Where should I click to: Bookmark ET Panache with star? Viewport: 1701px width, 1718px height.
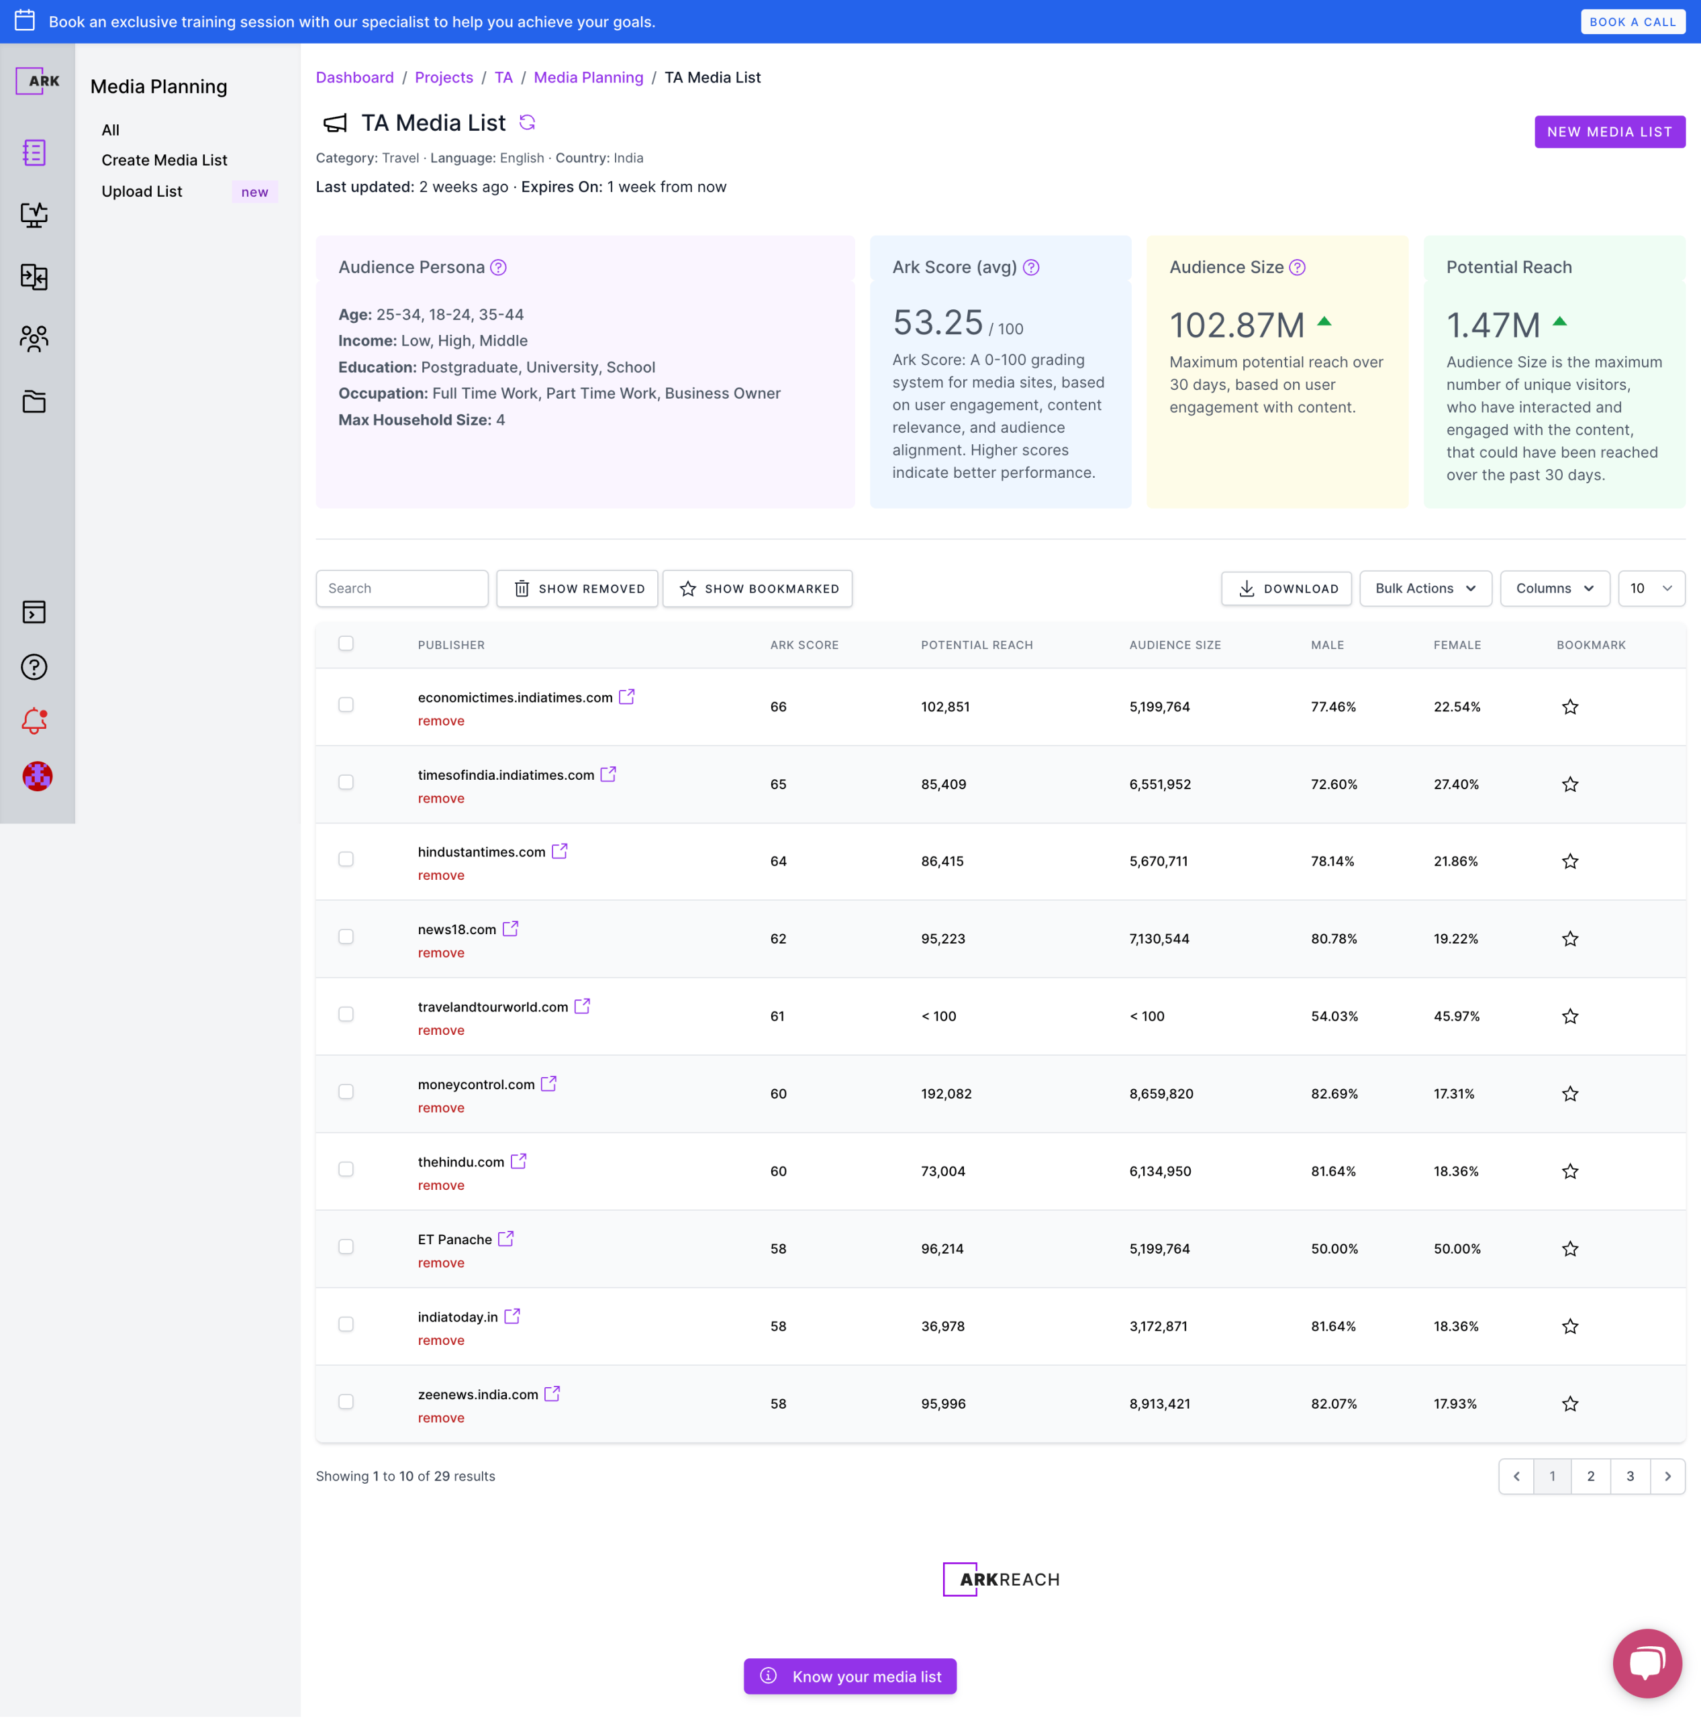tap(1570, 1250)
